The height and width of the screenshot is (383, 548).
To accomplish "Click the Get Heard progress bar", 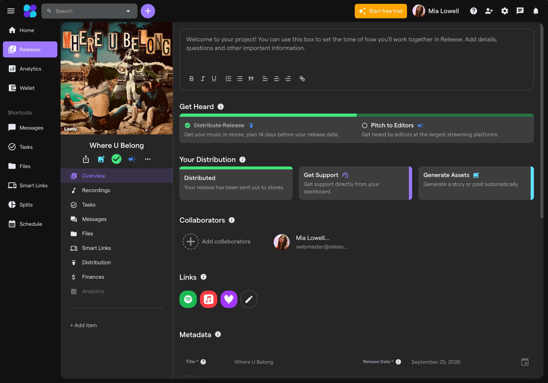I will tap(357, 115).
